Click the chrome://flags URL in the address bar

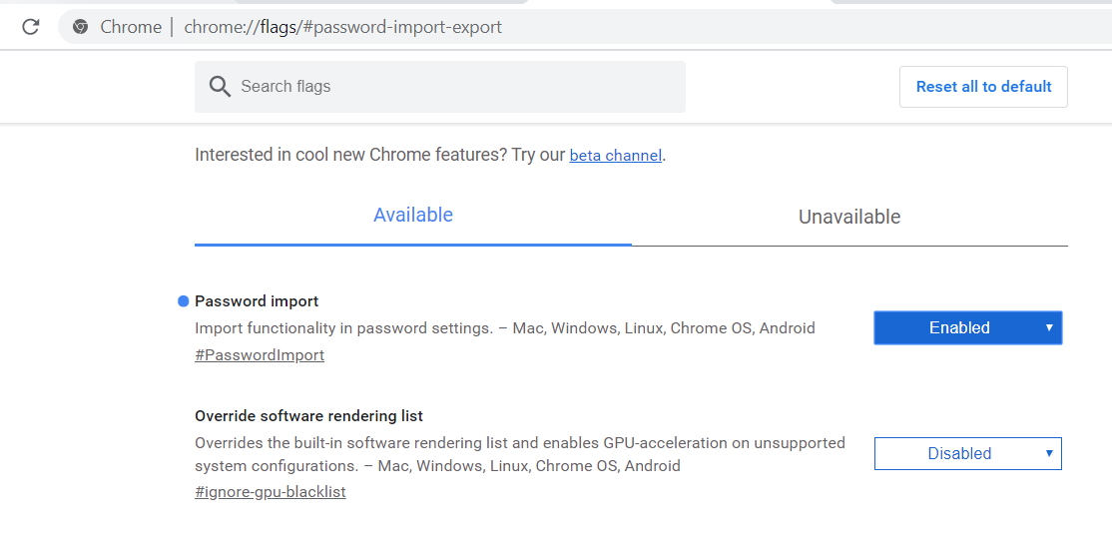coord(342,27)
